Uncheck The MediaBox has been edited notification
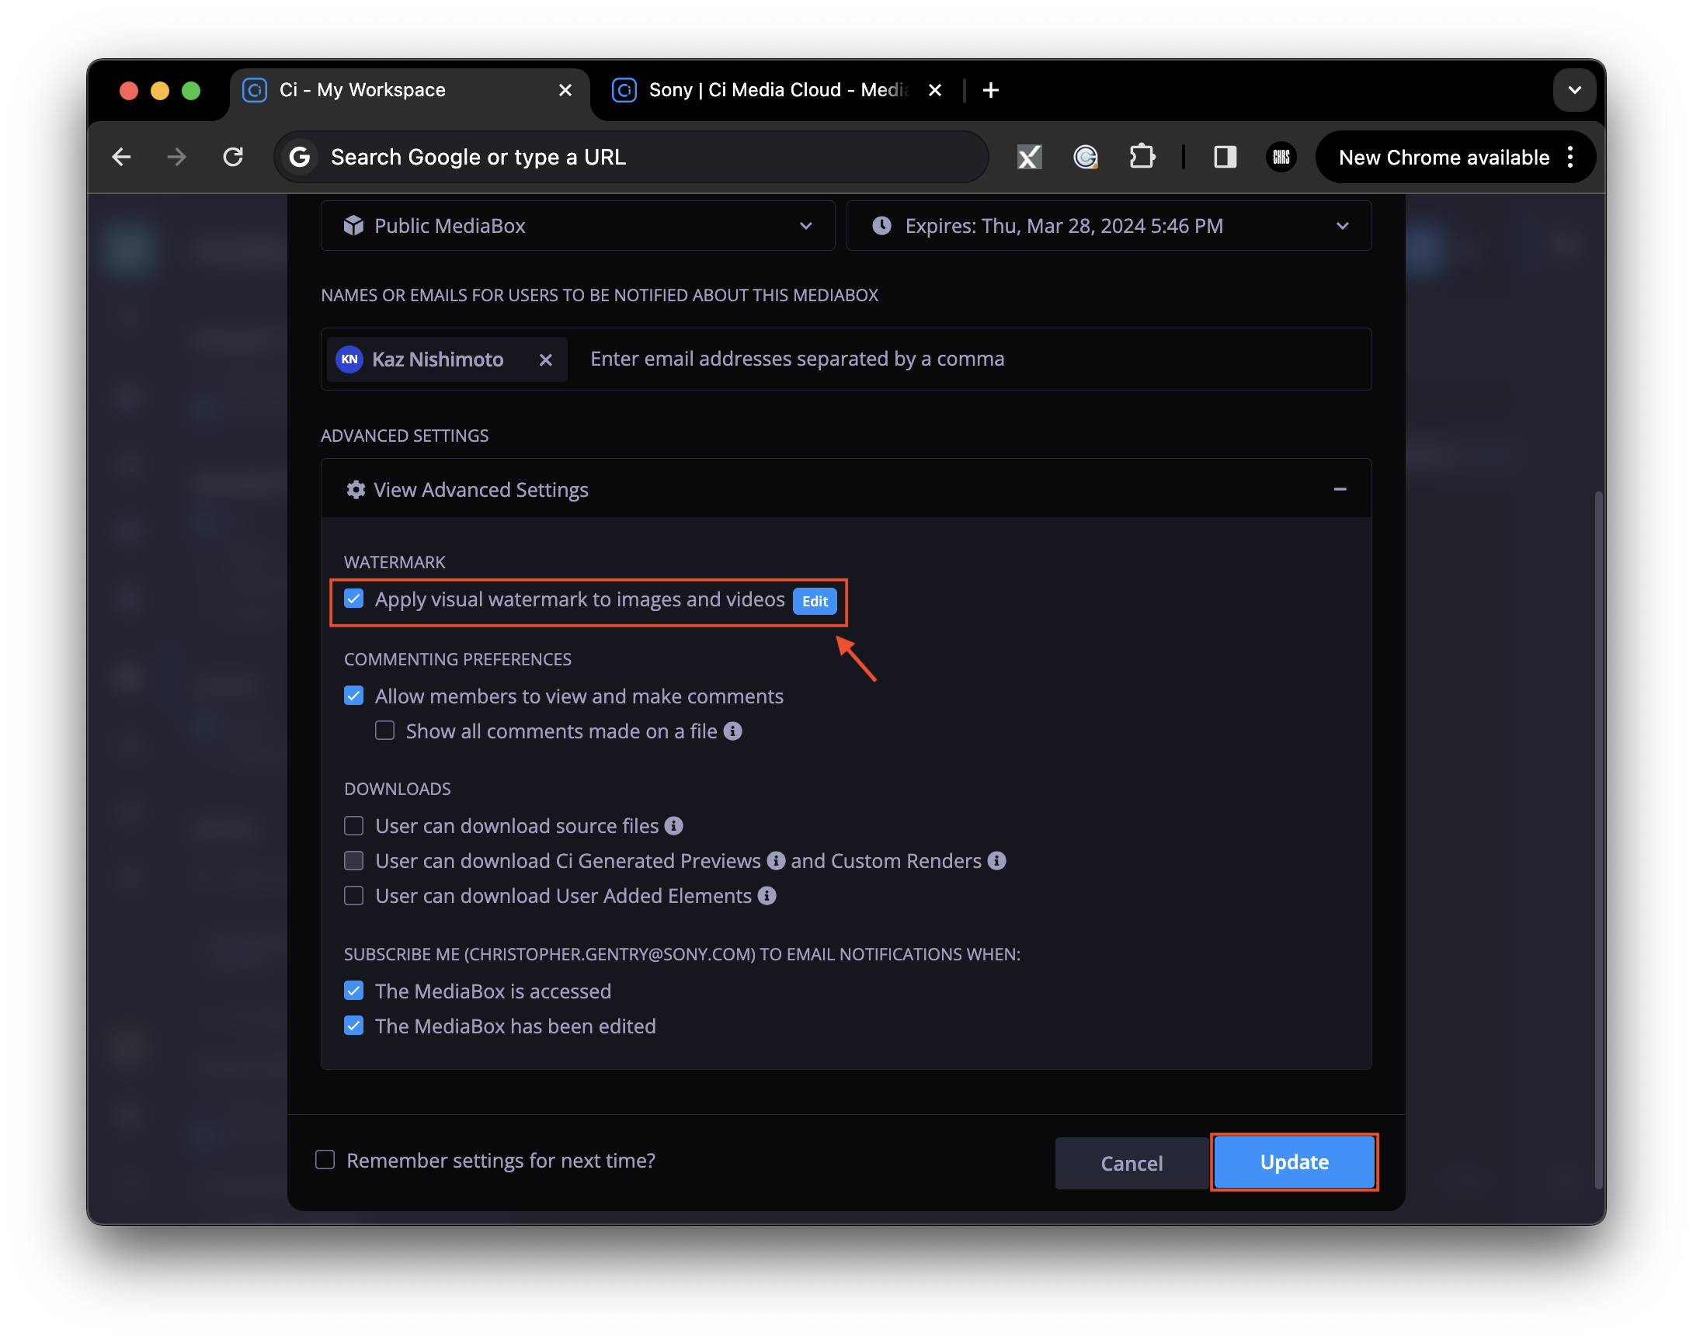Viewport: 1693px width, 1340px height. point(354,1026)
